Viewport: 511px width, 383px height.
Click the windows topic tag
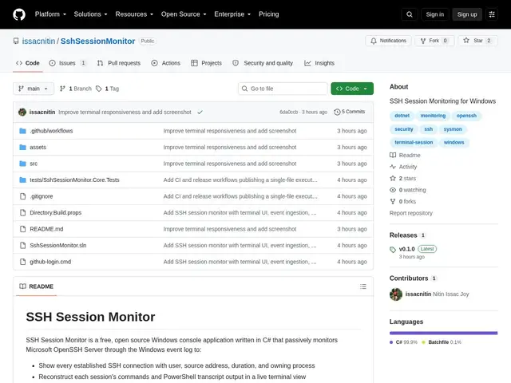(454, 142)
